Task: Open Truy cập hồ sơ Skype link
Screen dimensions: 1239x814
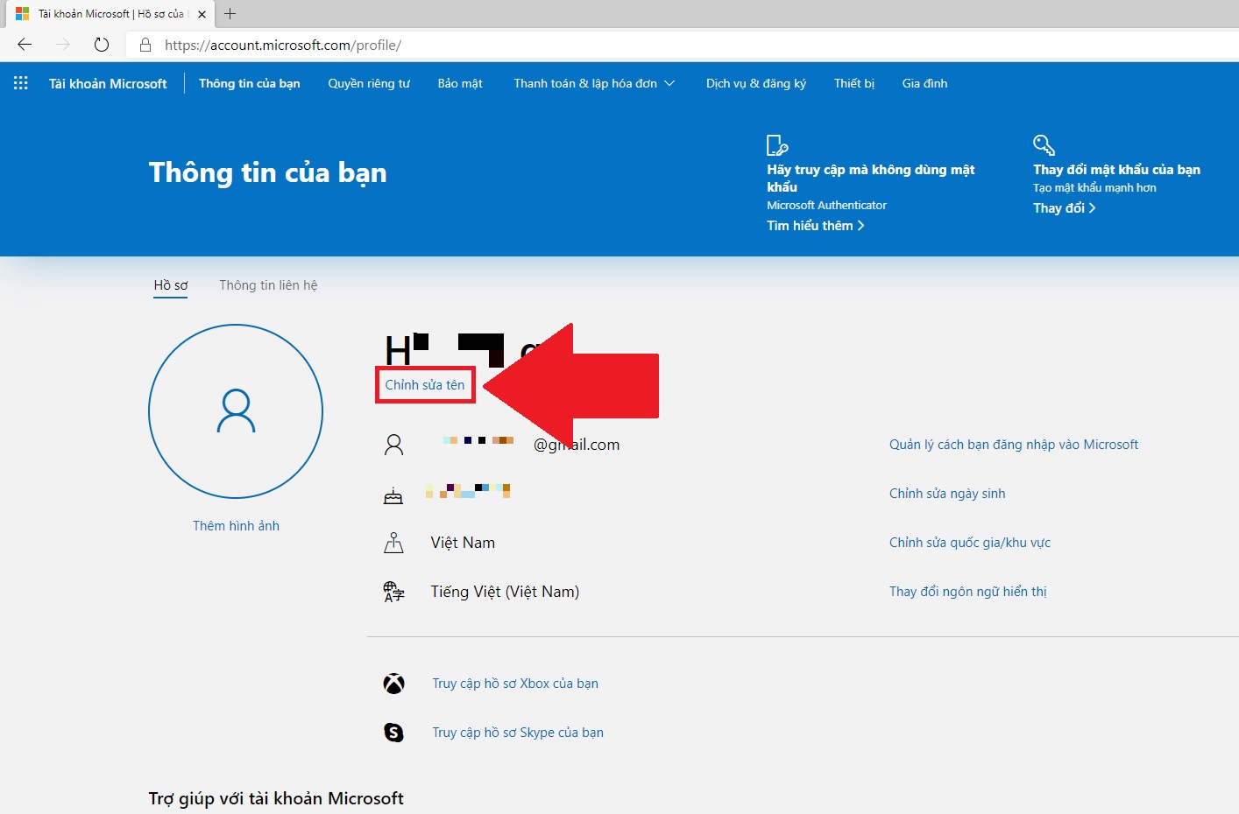Action: coord(518,733)
